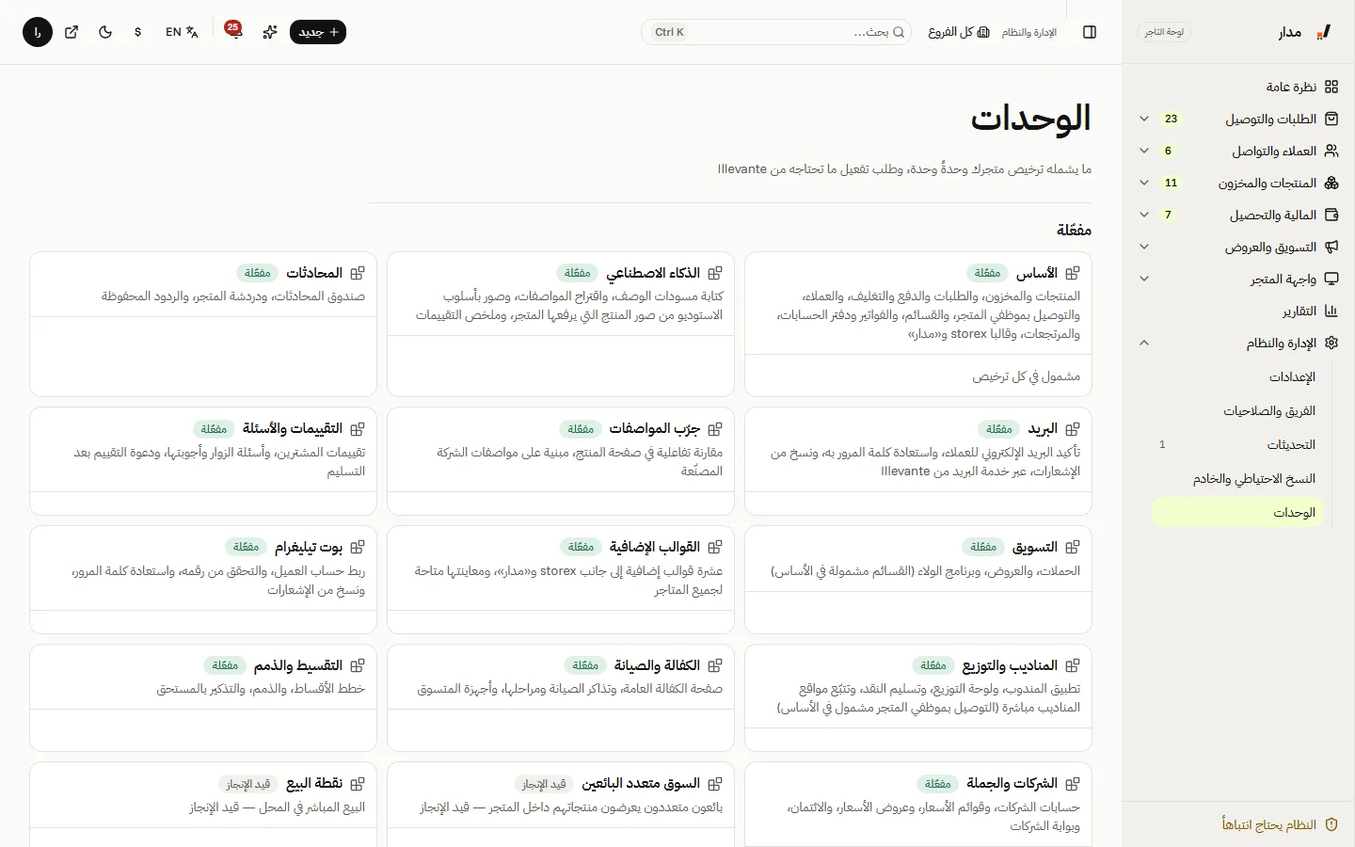Expand the المالية والتحصيل chevron

pos(1144,215)
